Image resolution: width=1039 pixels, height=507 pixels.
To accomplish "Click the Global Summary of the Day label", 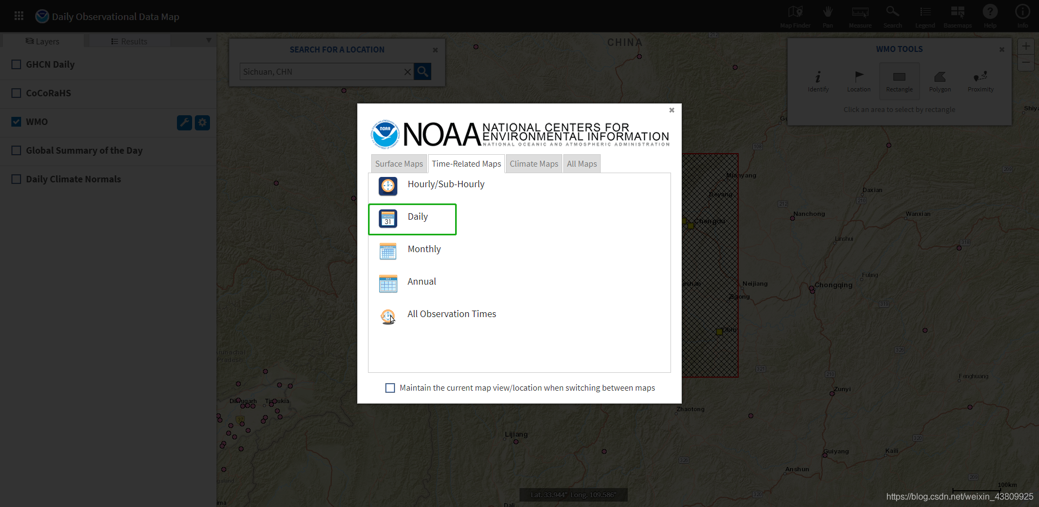I will [x=84, y=150].
